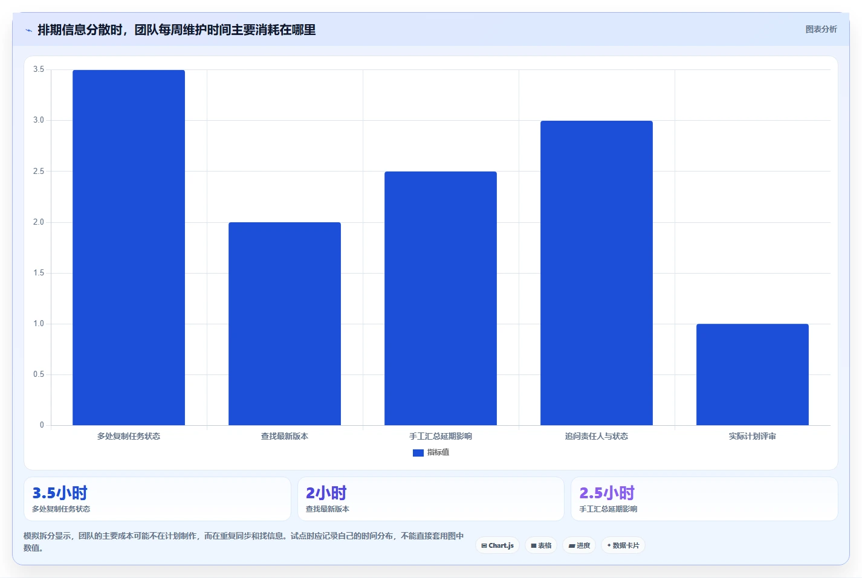Click 手工汇总延期影响 caption in third card
The width and height of the screenshot is (862, 578).
[608, 509]
